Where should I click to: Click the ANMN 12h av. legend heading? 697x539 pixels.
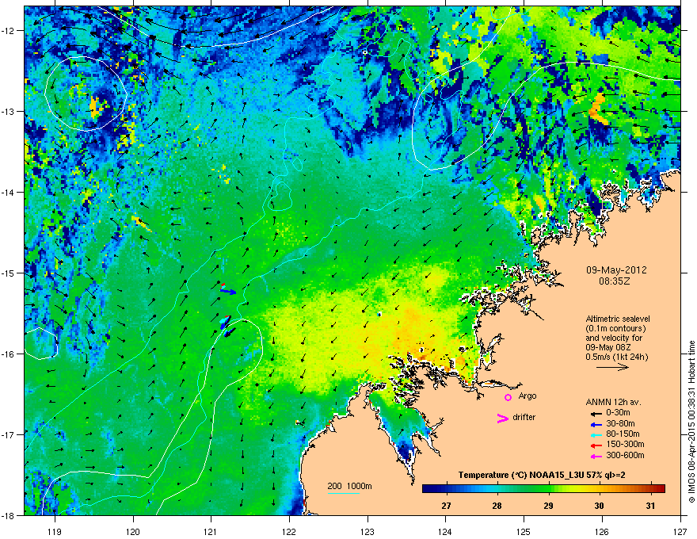(x=613, y=402)
